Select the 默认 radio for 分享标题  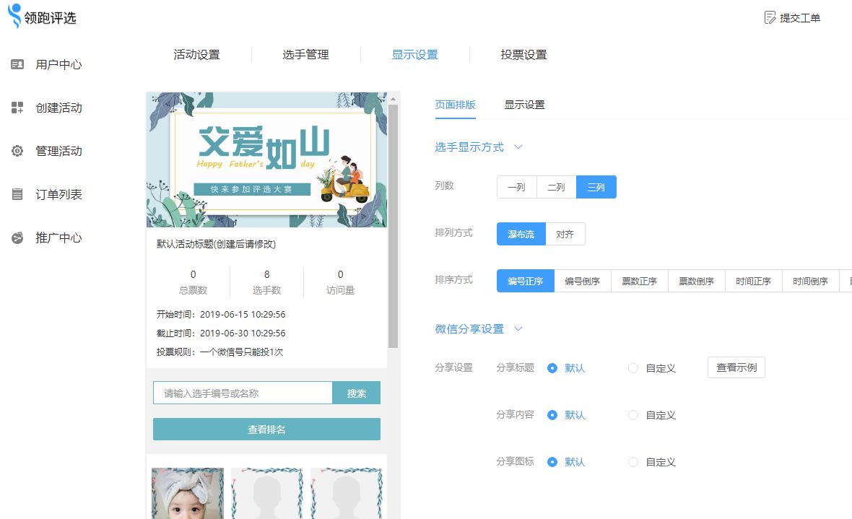point(553,367)
